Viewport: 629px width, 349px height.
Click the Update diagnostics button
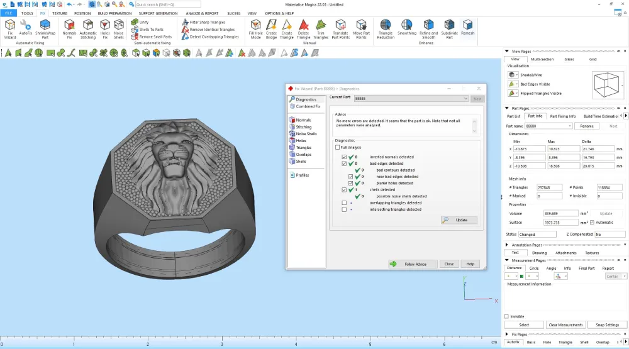point(459,220)
